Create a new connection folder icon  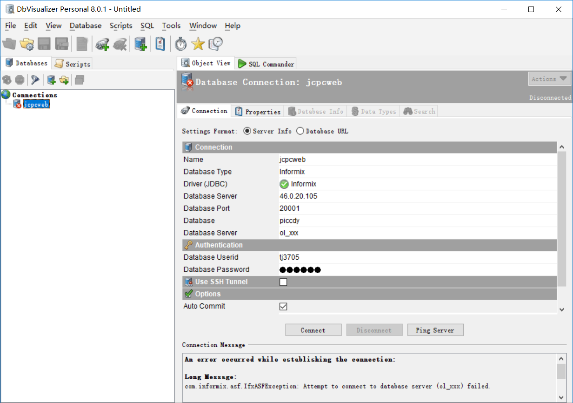(63, 80)
